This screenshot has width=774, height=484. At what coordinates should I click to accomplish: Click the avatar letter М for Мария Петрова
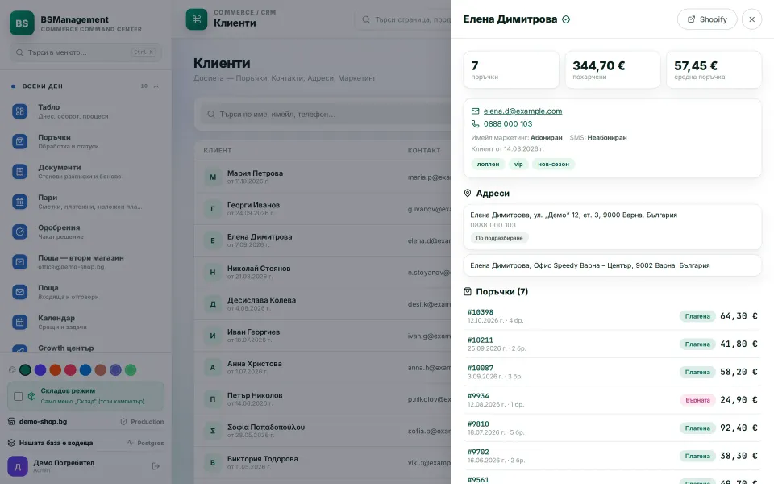[213, 177]
